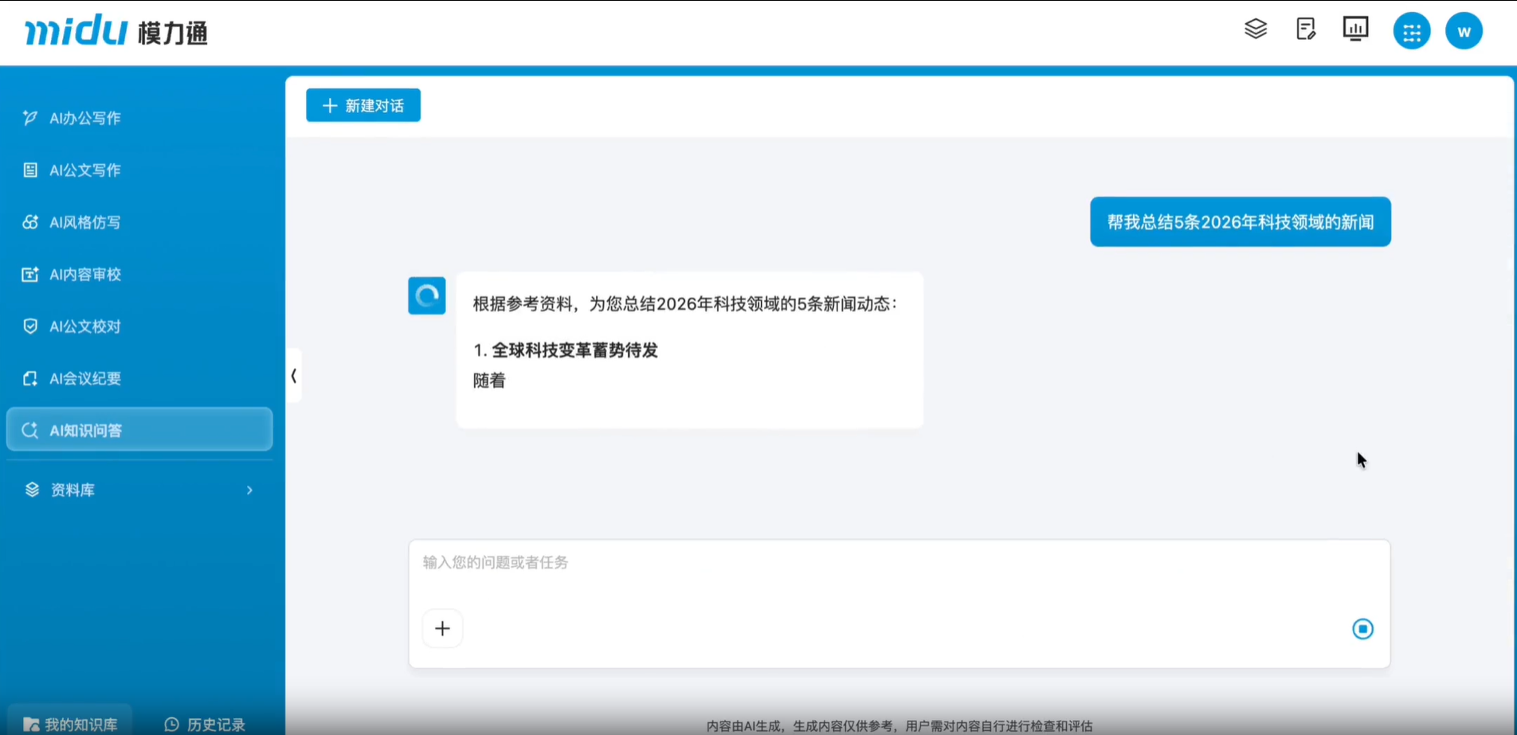Open the document editing icon top right
Viewport: 1517px width, 735px height.
(x=1305, y=29)
